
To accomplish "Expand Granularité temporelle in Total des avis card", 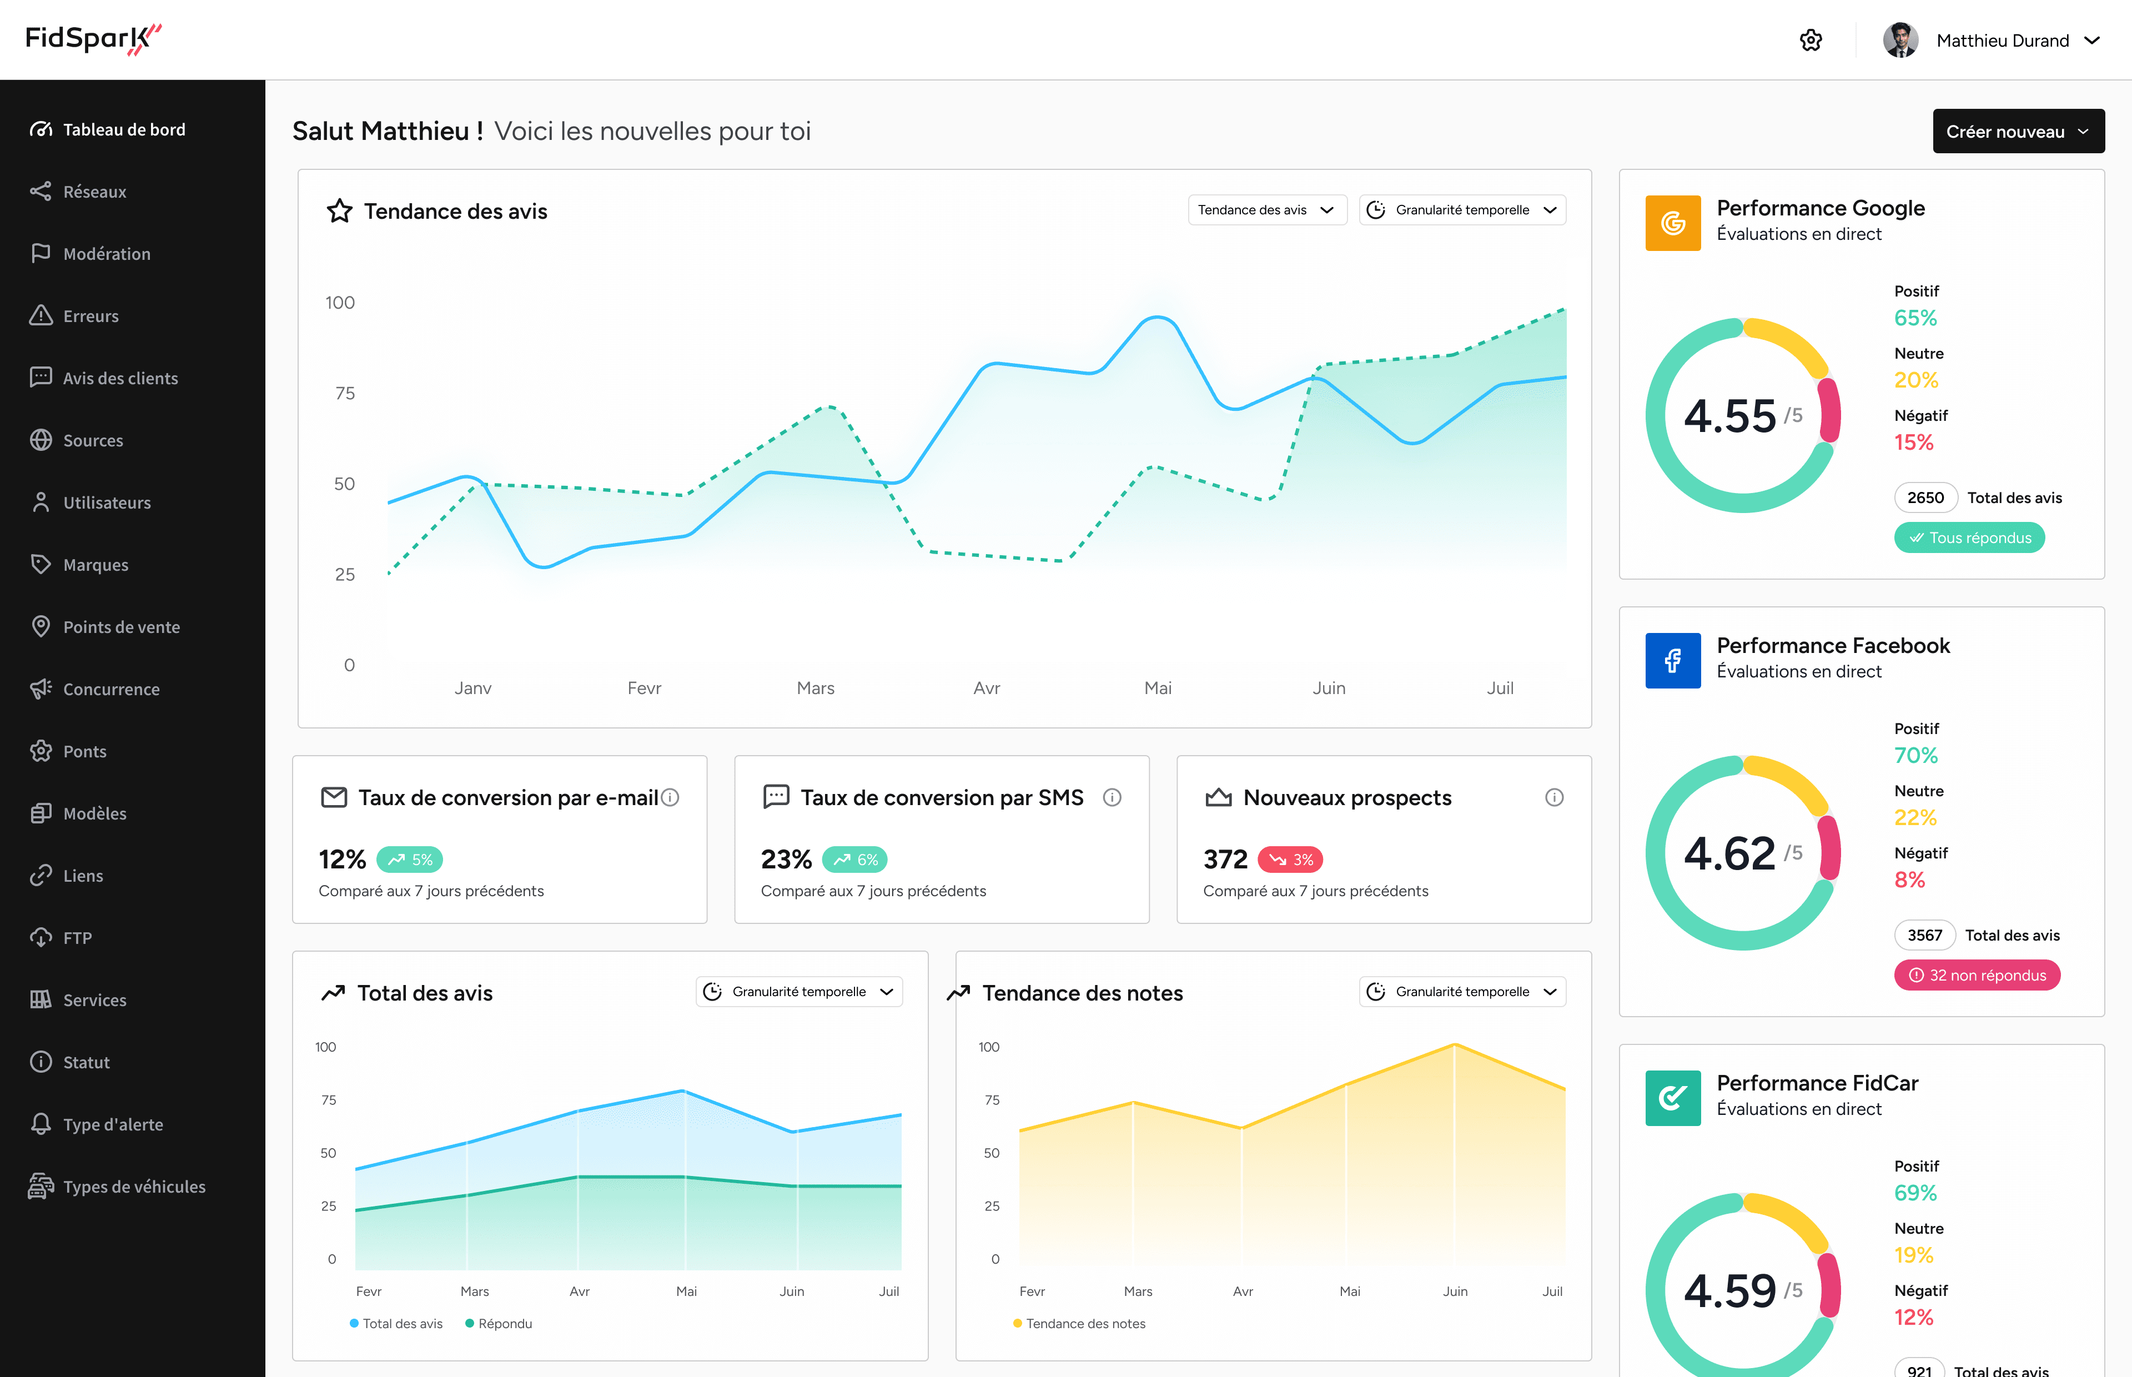I will coord(798,992).
